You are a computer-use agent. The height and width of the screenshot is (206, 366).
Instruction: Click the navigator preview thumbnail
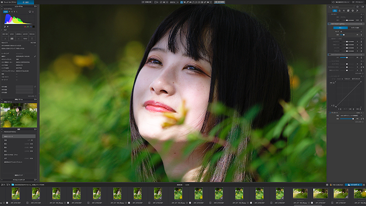[x=19, y=115]
